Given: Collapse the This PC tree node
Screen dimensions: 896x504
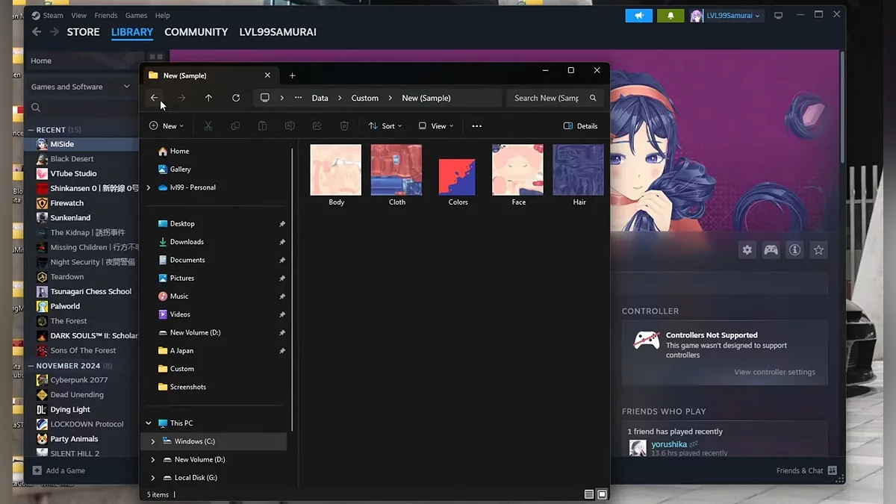Looking at the screenshot, I should click(x=148, y=423).
